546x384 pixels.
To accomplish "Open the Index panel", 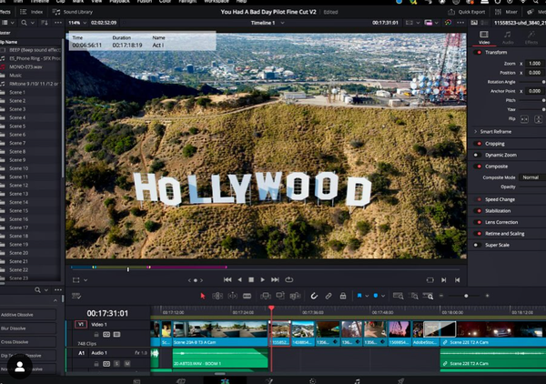I will tap(31, 12).
